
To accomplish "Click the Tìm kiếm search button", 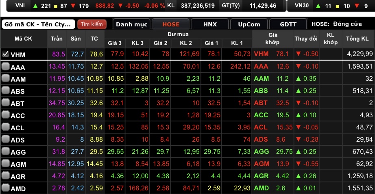I will coord(92,24).
